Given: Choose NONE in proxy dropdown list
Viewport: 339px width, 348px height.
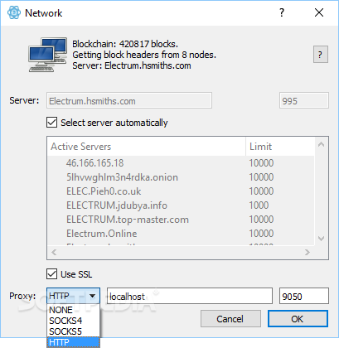Looking at the screenshot, I should pyautogui.click(x=73, y=310).
